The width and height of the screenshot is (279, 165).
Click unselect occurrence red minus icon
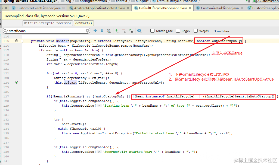pyautogui.click(x=124, y=31)
